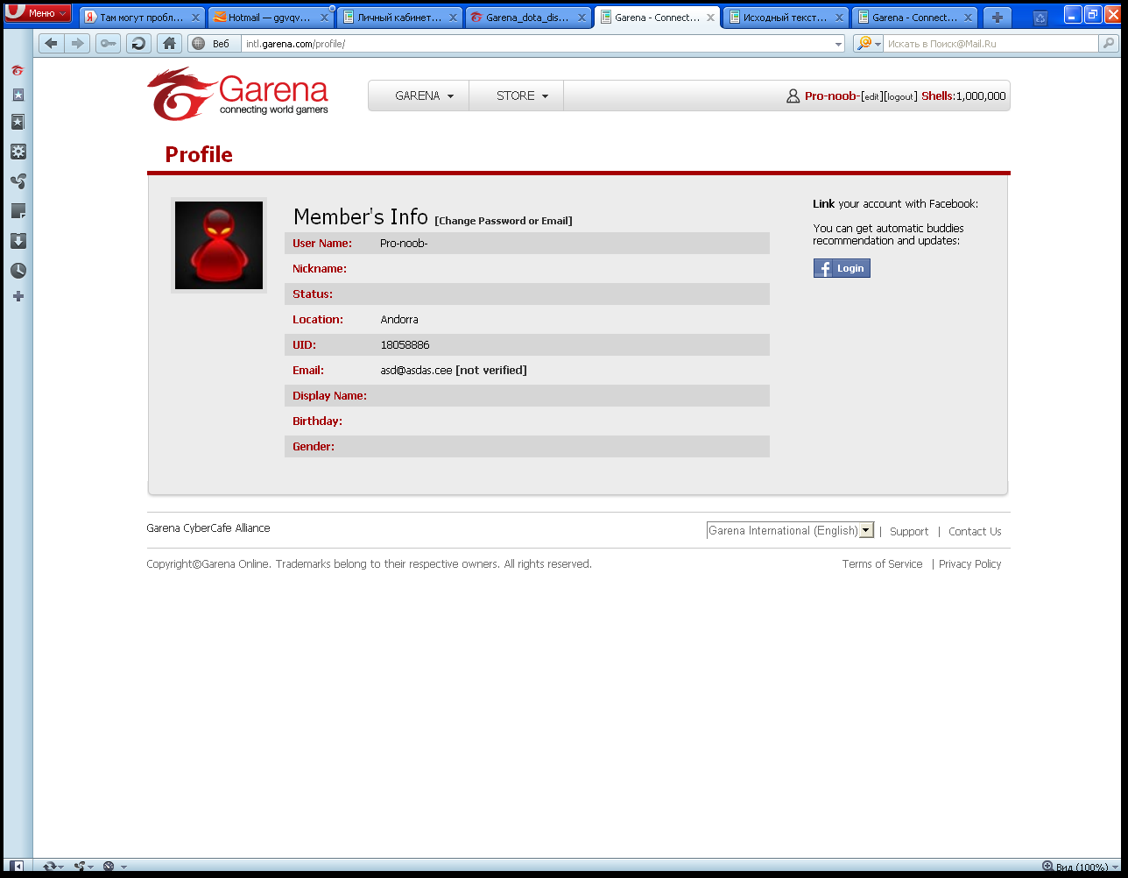Close the Hotmail tab
Screen dimensions: 1128x878
(324, 18)
